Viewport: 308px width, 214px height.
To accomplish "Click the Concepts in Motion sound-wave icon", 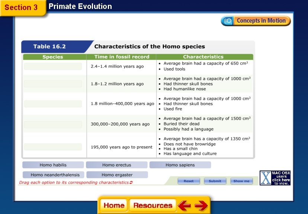I will point(228,21).
